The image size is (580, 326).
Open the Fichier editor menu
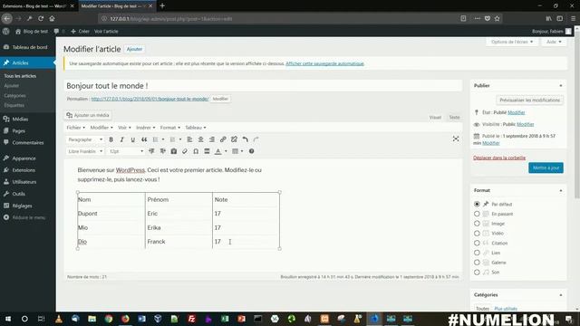(76, 128)
